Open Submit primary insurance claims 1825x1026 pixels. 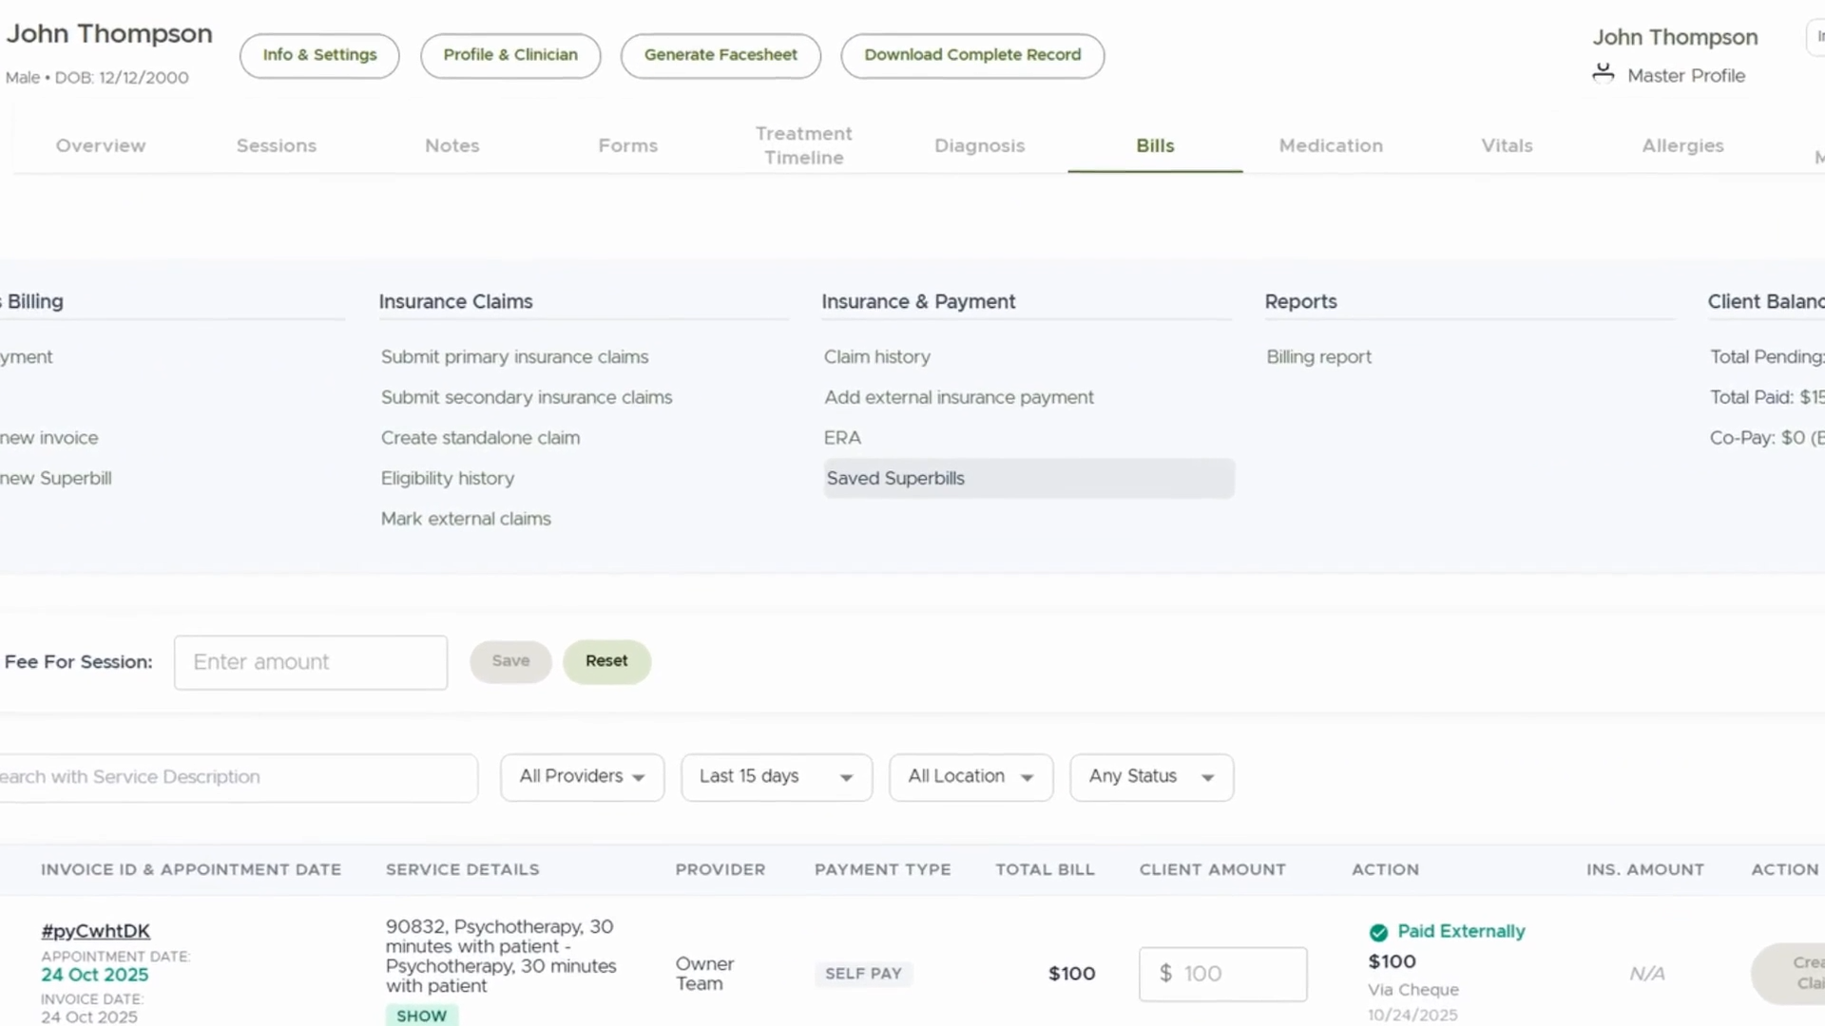click(514, 357)
